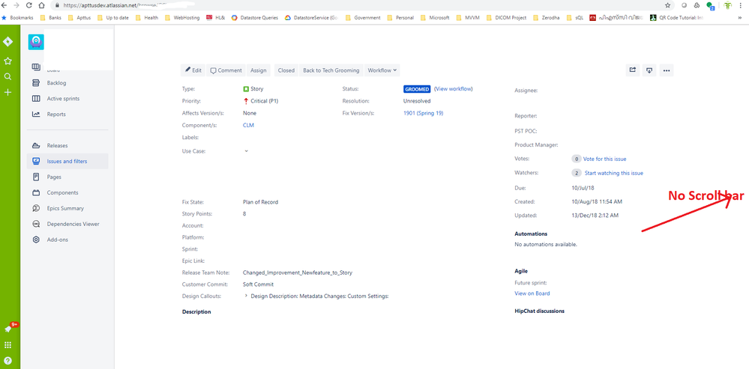Click the watchers count badge 2

pyautogui.click(x=577, y=173)
